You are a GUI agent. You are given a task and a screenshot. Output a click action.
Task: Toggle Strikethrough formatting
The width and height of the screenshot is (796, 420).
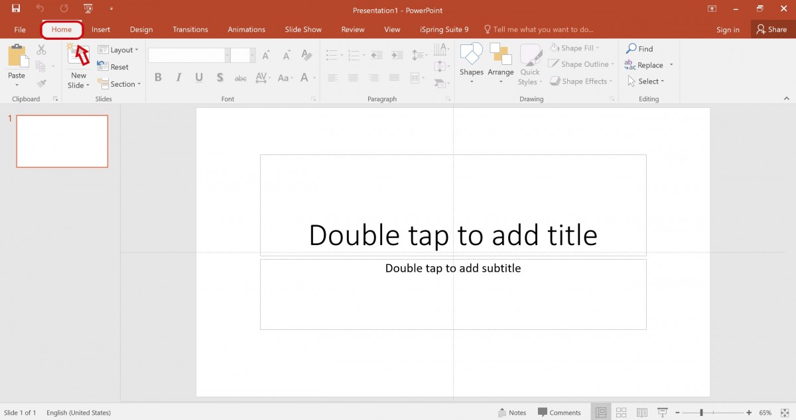click(241, 78)
